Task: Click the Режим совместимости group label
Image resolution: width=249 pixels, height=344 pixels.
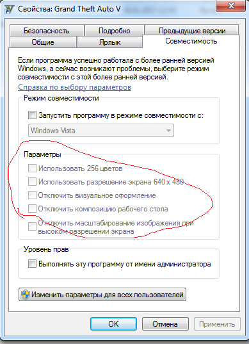Action: pyautogui.click(x=61, y=98)
